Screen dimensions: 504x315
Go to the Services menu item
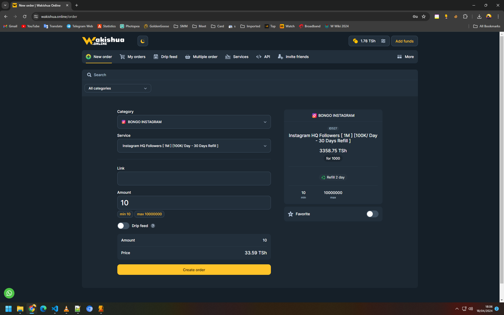(x=237, y=57)
